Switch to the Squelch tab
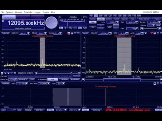This screenshot has width=162, height=121. pos(125,19)
